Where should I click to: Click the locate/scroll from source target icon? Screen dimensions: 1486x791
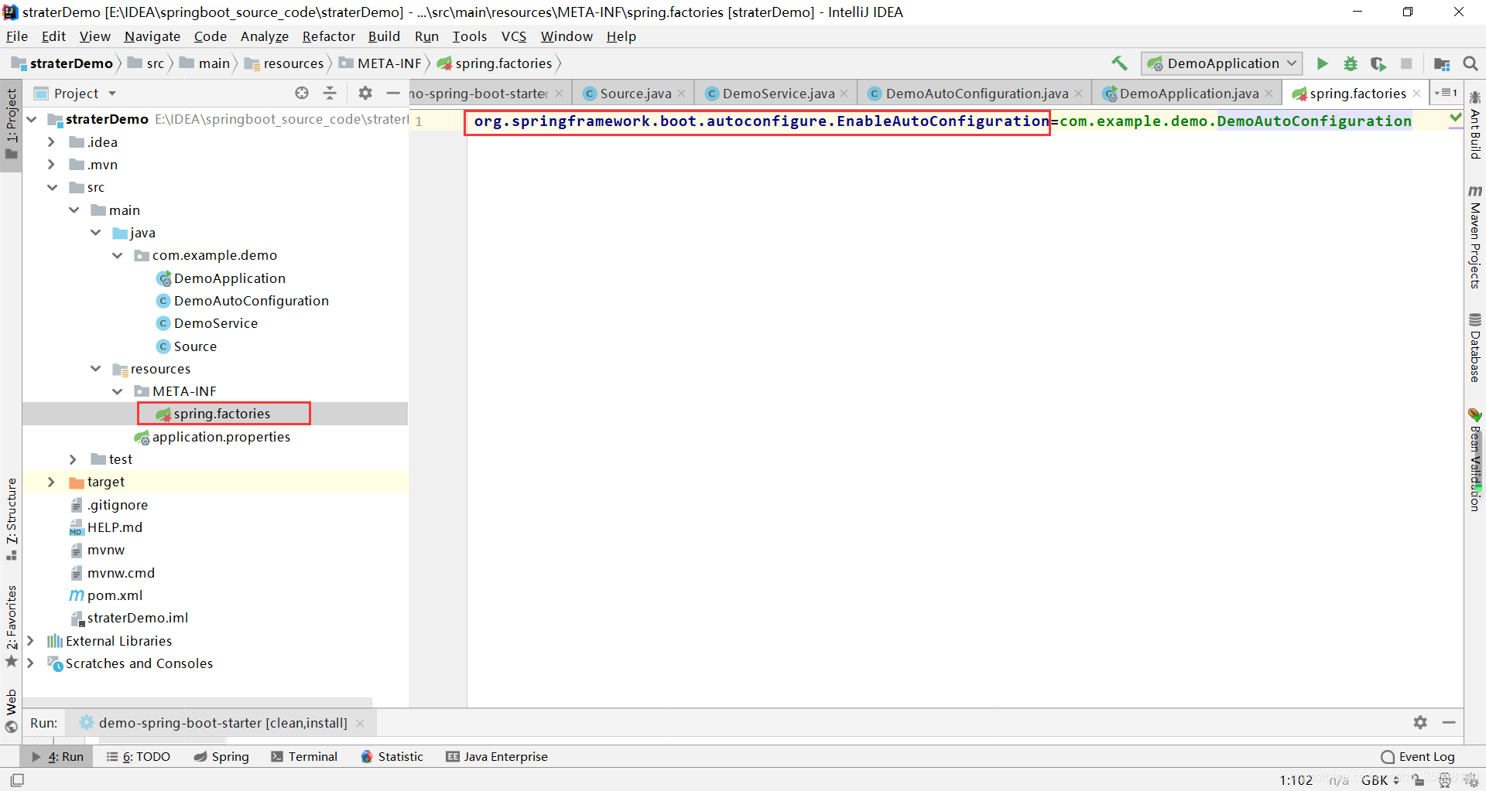pyautogui.click(x=302, y=93)
